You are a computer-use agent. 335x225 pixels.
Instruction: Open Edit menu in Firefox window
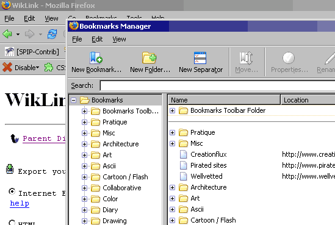coord(29,18)
